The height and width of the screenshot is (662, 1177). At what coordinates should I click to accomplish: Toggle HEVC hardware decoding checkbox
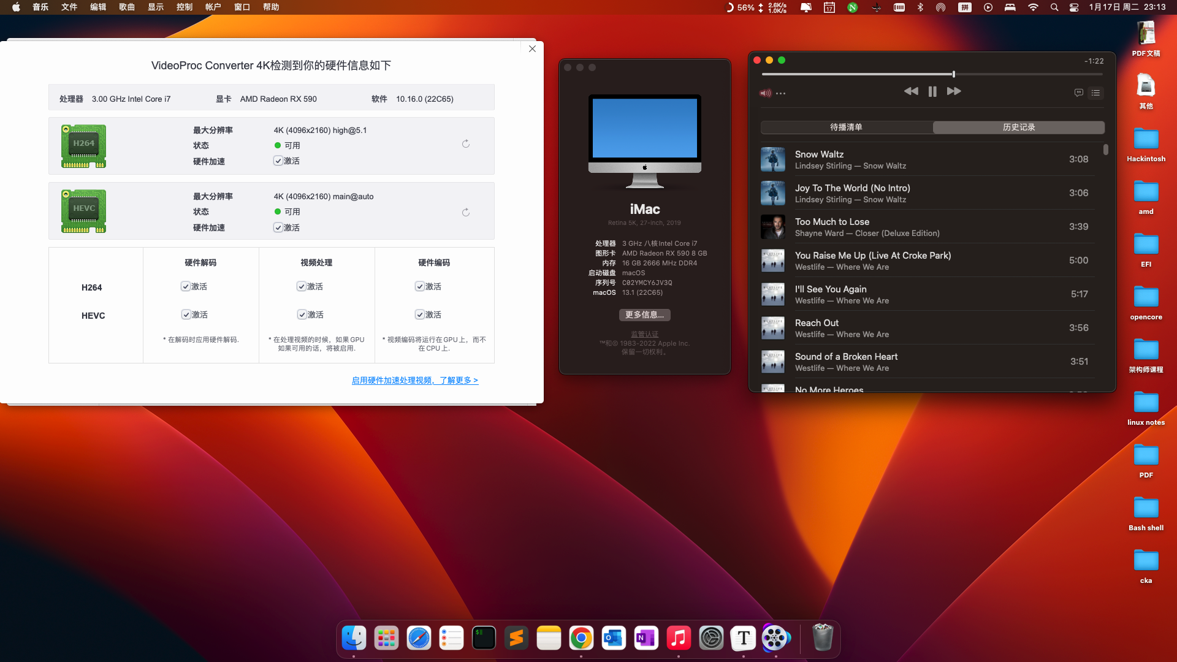[186, 314]
